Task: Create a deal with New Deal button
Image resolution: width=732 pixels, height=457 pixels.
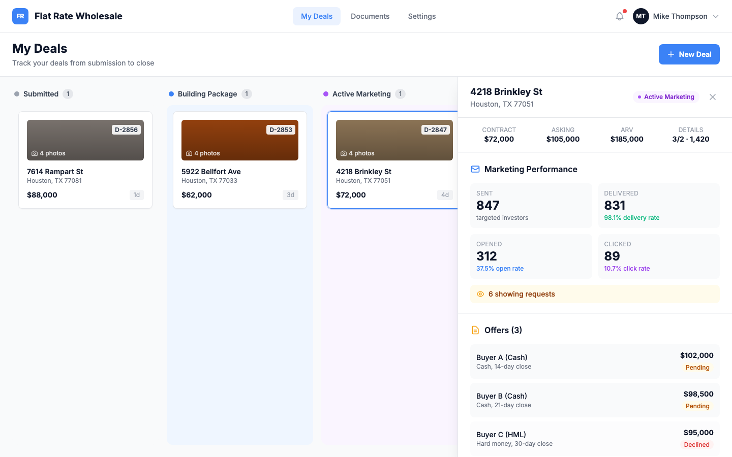Action: (x=689, y=54)
